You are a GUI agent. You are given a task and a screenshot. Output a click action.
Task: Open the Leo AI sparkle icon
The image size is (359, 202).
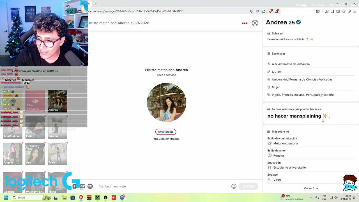(x=344, y=11)
